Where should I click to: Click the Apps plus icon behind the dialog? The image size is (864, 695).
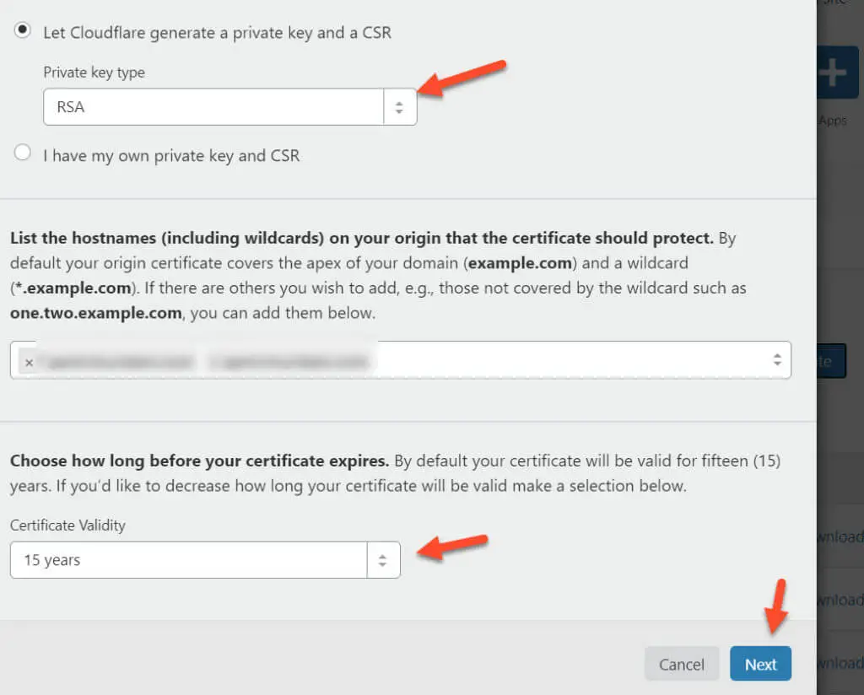coord(836,73)
